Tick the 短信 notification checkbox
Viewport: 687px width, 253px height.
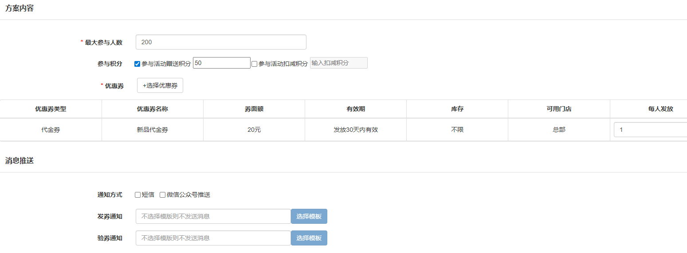[x=138, y=195]
